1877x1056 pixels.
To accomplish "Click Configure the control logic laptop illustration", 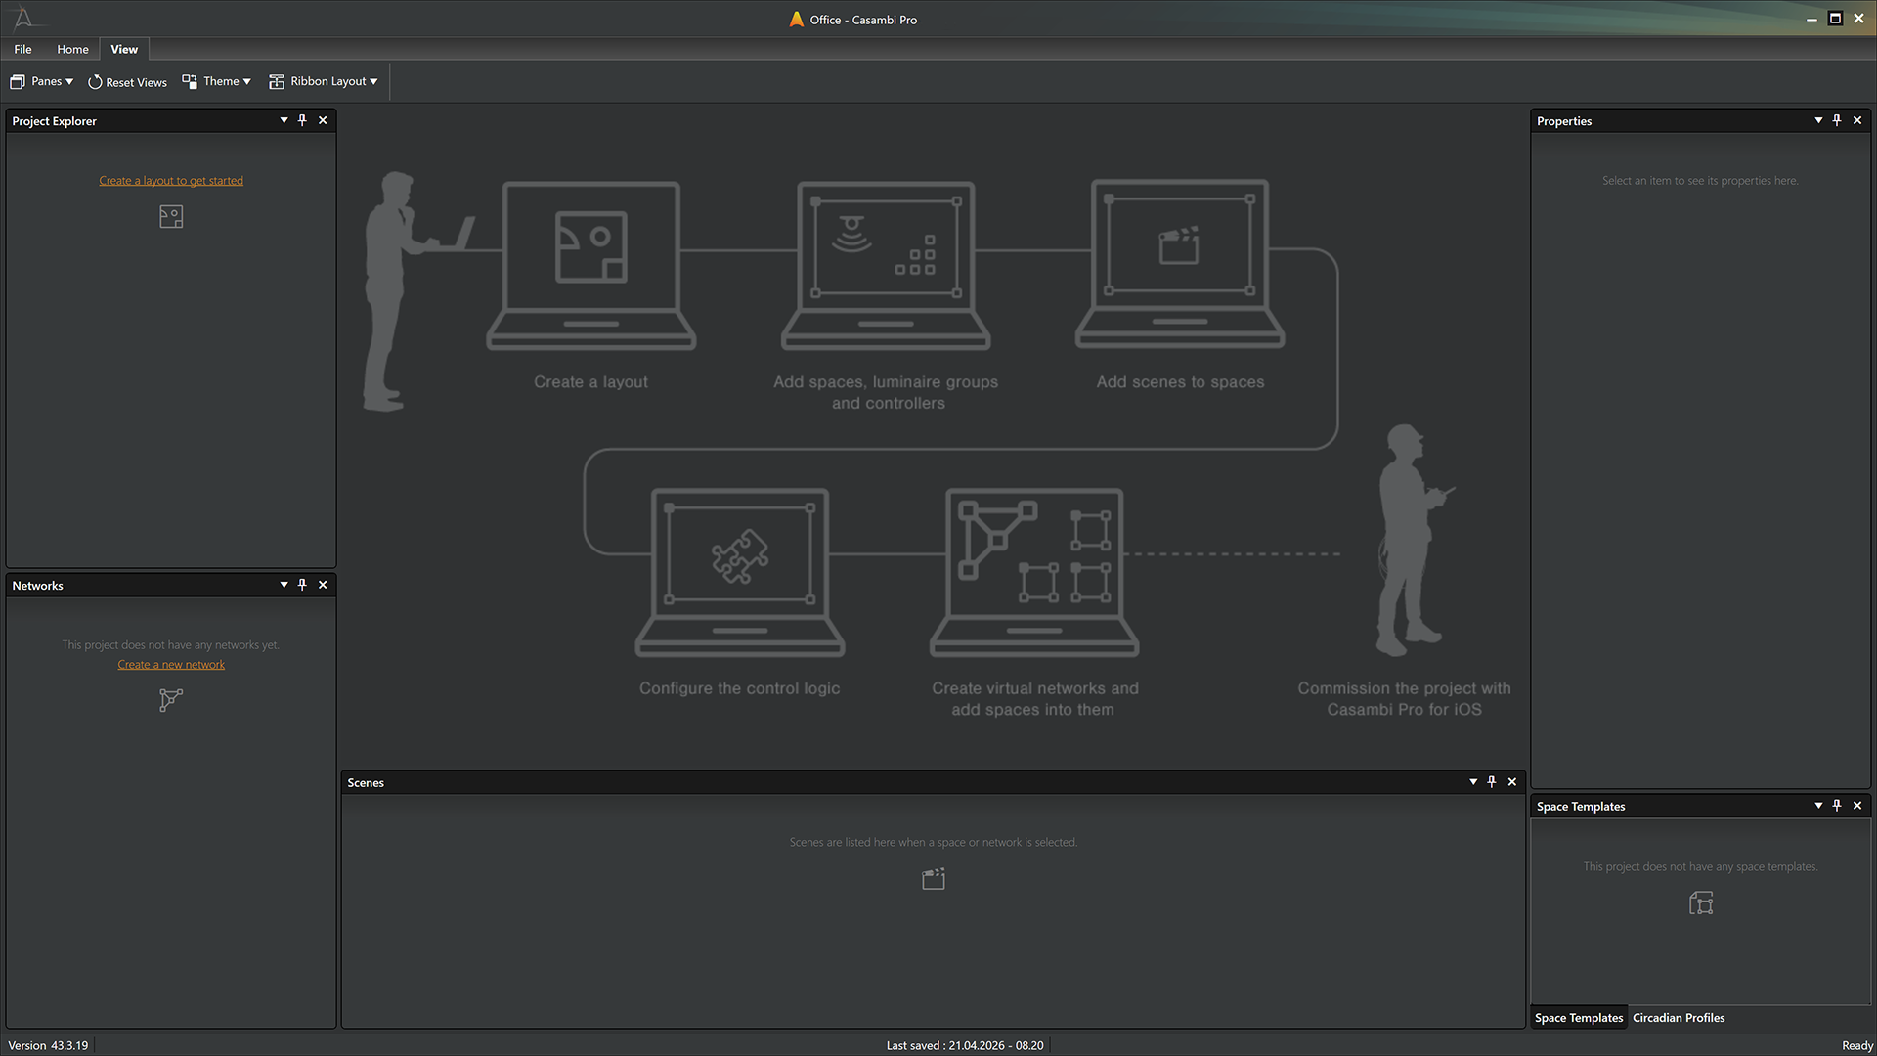I will coord(740,573).
